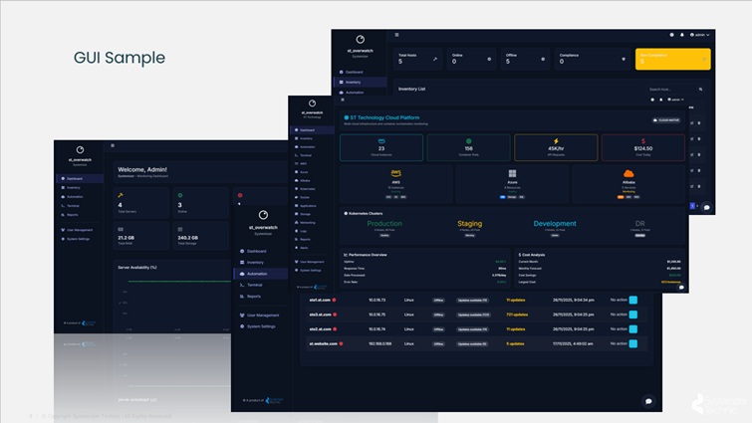Screen dimensions: 752x423
Task: Click the arrow icon on Total Hosts card
Action: tap(433, 59)
